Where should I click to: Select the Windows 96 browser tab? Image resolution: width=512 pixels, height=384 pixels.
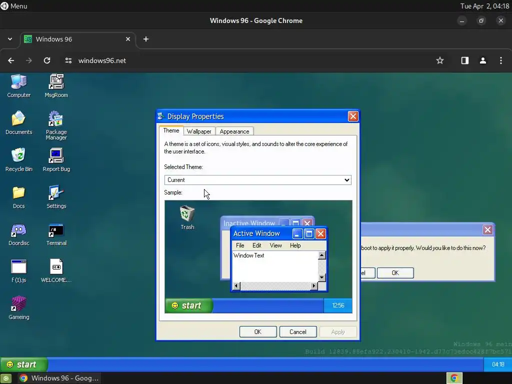pos(78,39)
